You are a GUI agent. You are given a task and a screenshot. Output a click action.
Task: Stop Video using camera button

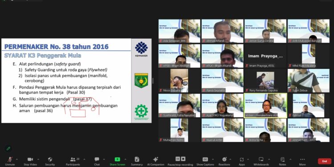[x=30, y=161]
